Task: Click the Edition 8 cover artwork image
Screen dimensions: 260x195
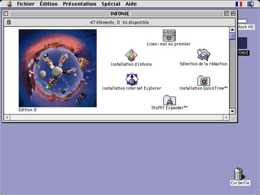Action: click(58, 68)
